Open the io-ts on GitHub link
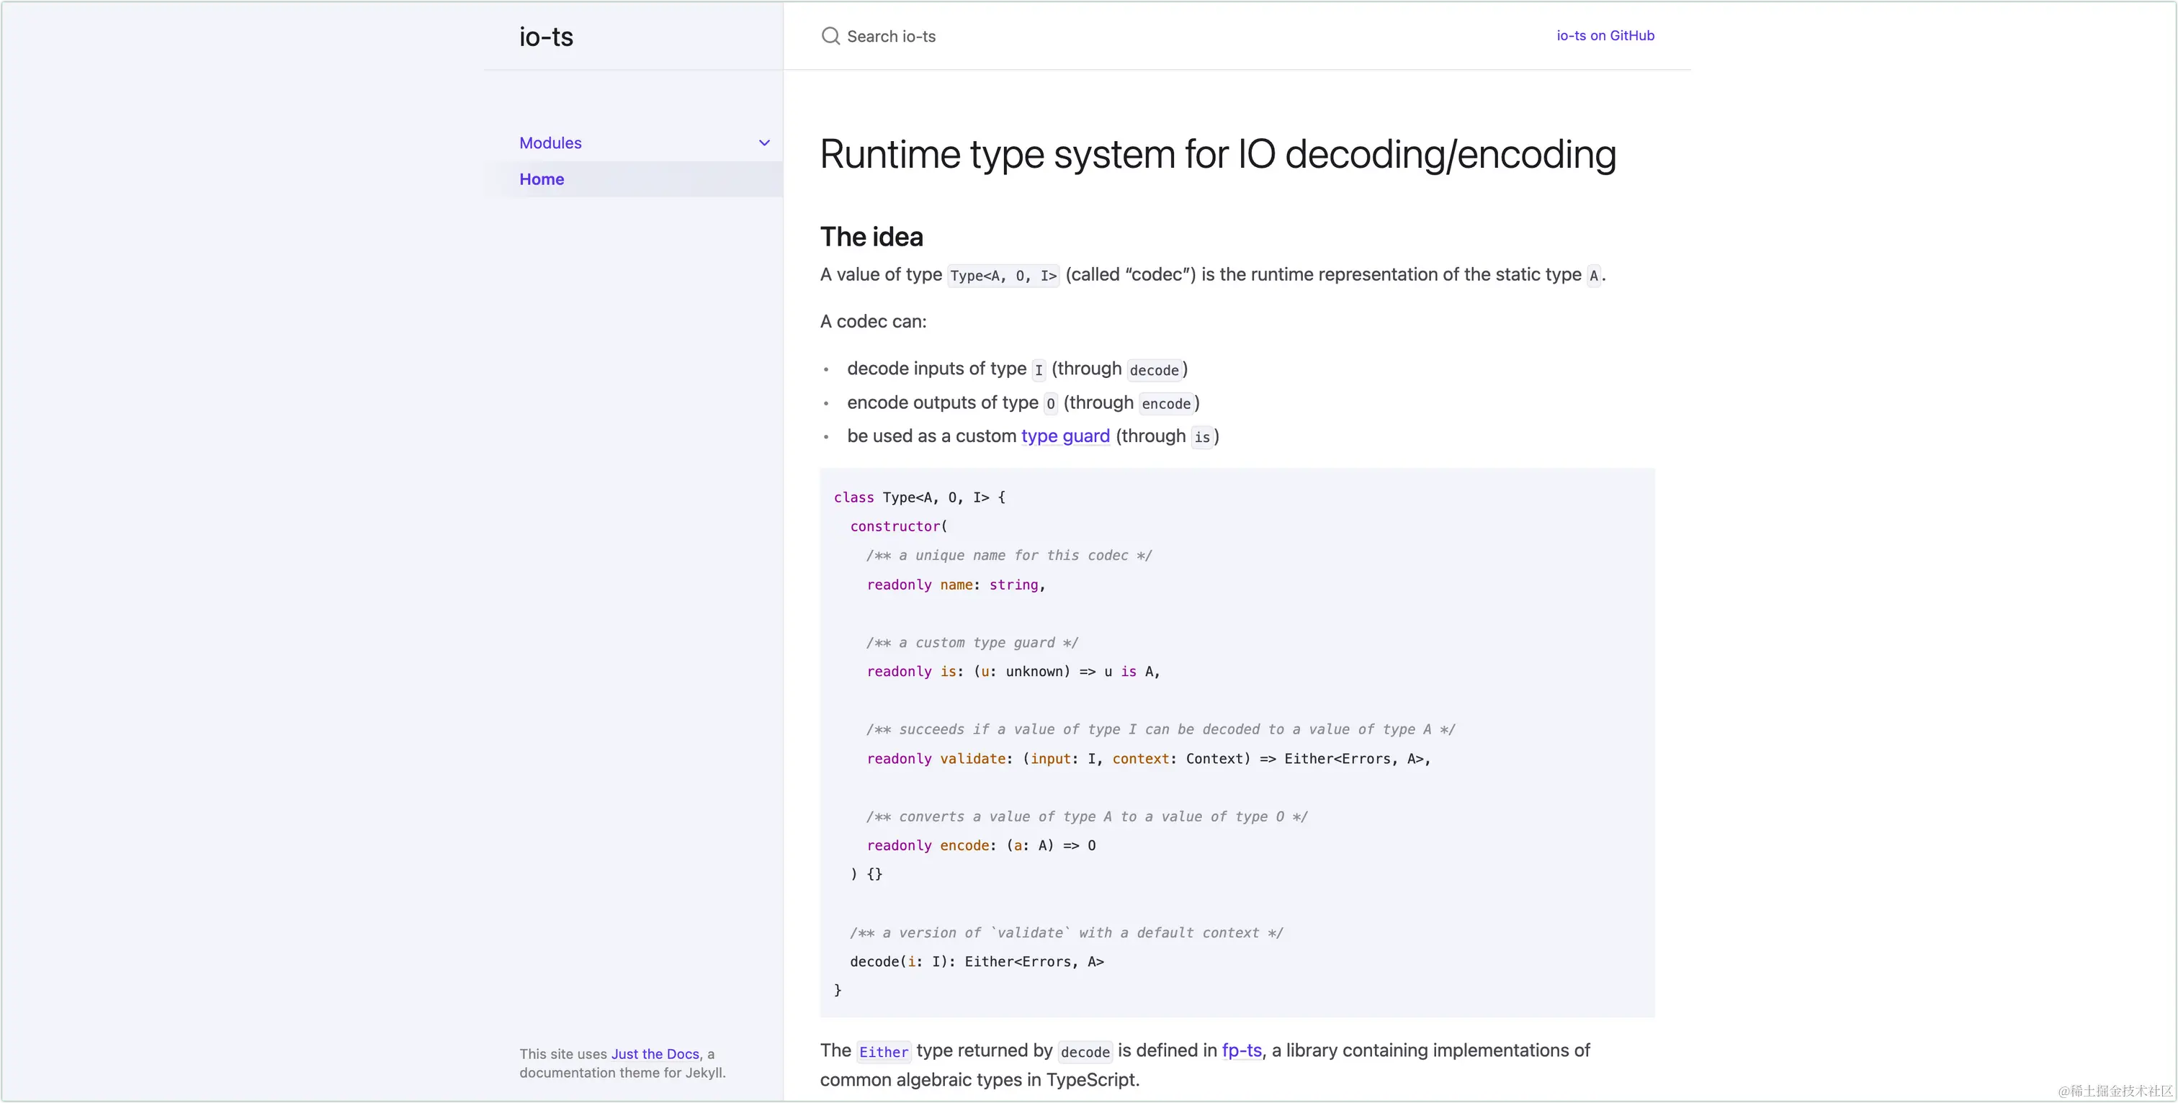2178x1103 pixels. tap(1605, 35)
